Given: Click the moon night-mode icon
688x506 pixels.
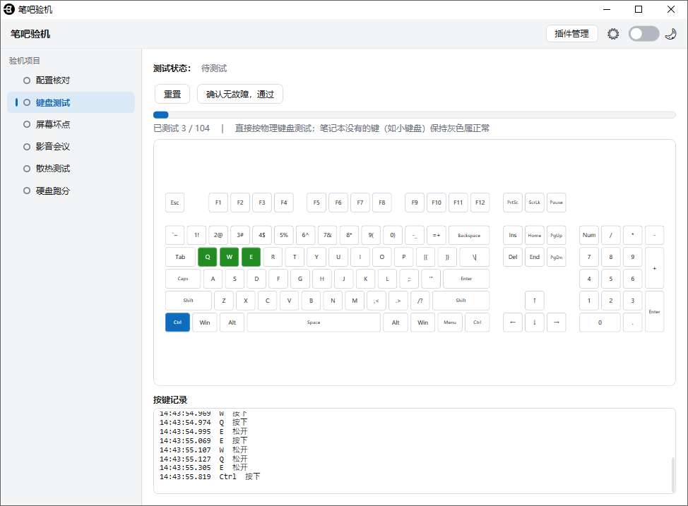Looking at the screenshot, I should pos(670,34).
